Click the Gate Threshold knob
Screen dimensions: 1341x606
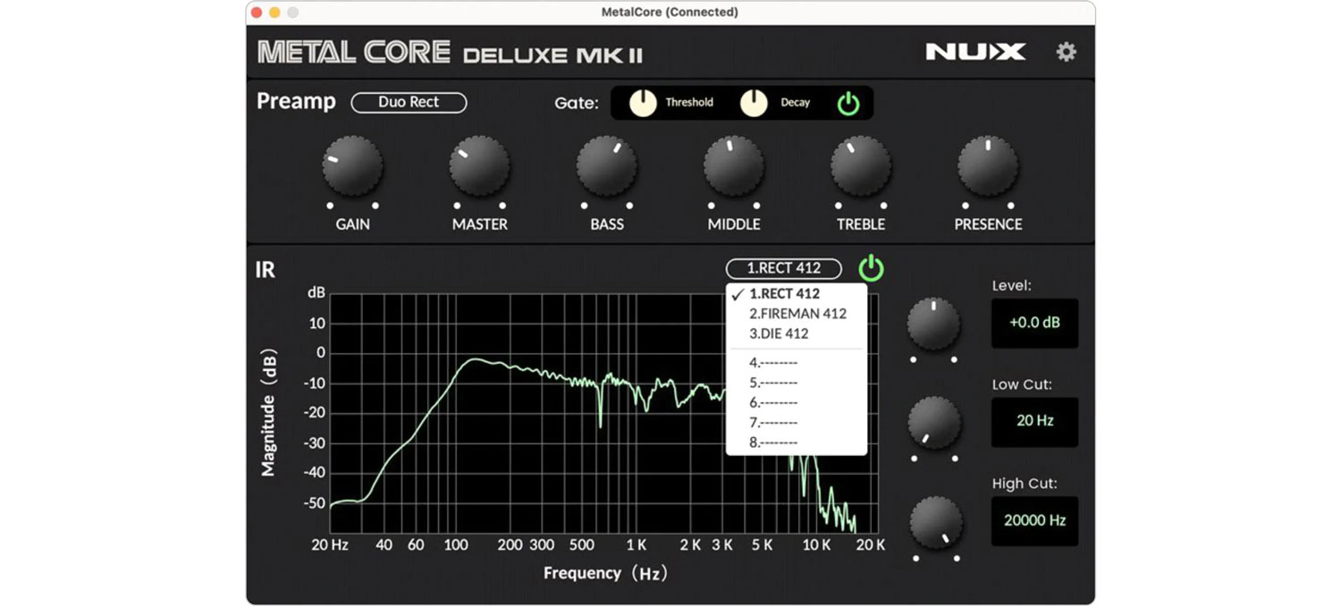pos(643,104)
